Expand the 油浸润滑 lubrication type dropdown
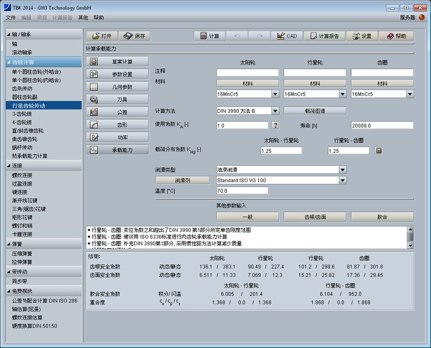431x348 pixels. tap(342, 170)
